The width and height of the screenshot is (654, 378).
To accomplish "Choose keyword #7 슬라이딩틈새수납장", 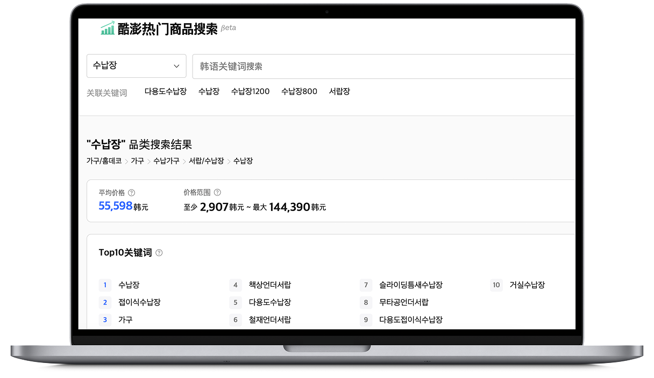I will [410, 285].
